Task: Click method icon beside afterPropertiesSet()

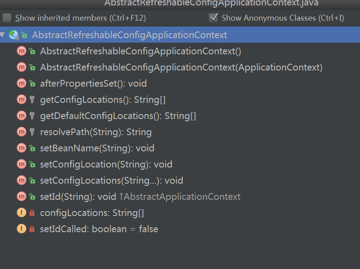Action: [22, 84]
